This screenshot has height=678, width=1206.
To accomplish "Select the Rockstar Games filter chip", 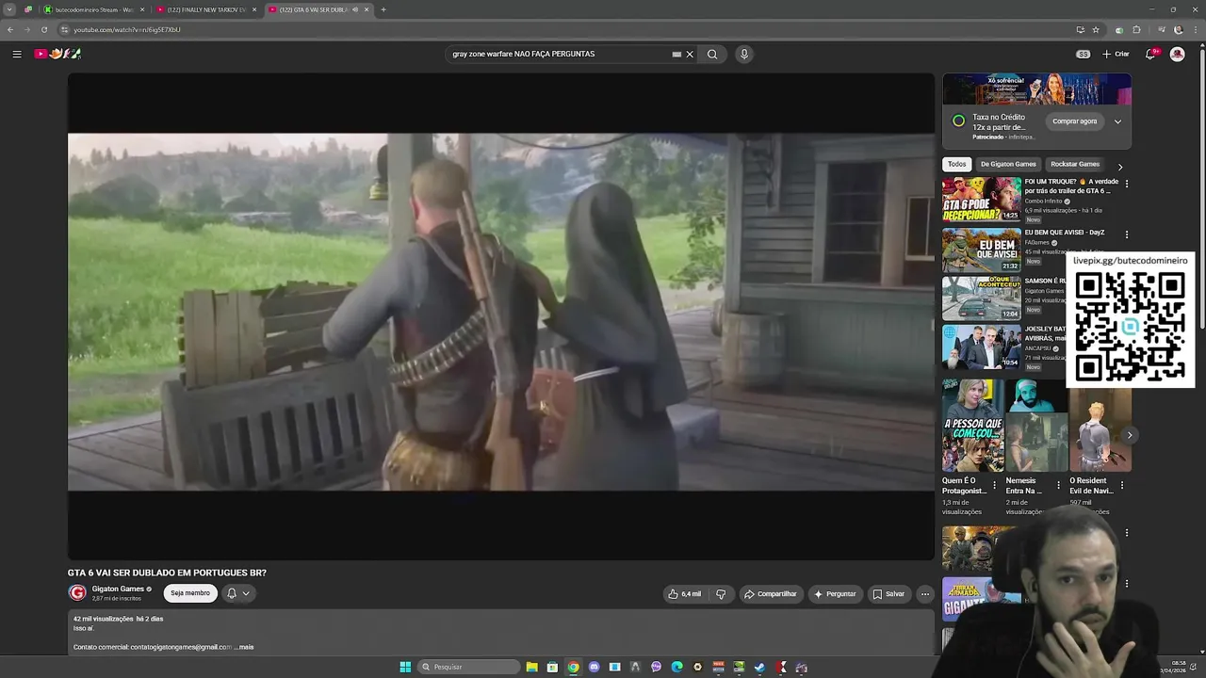I will point(1075,164).
